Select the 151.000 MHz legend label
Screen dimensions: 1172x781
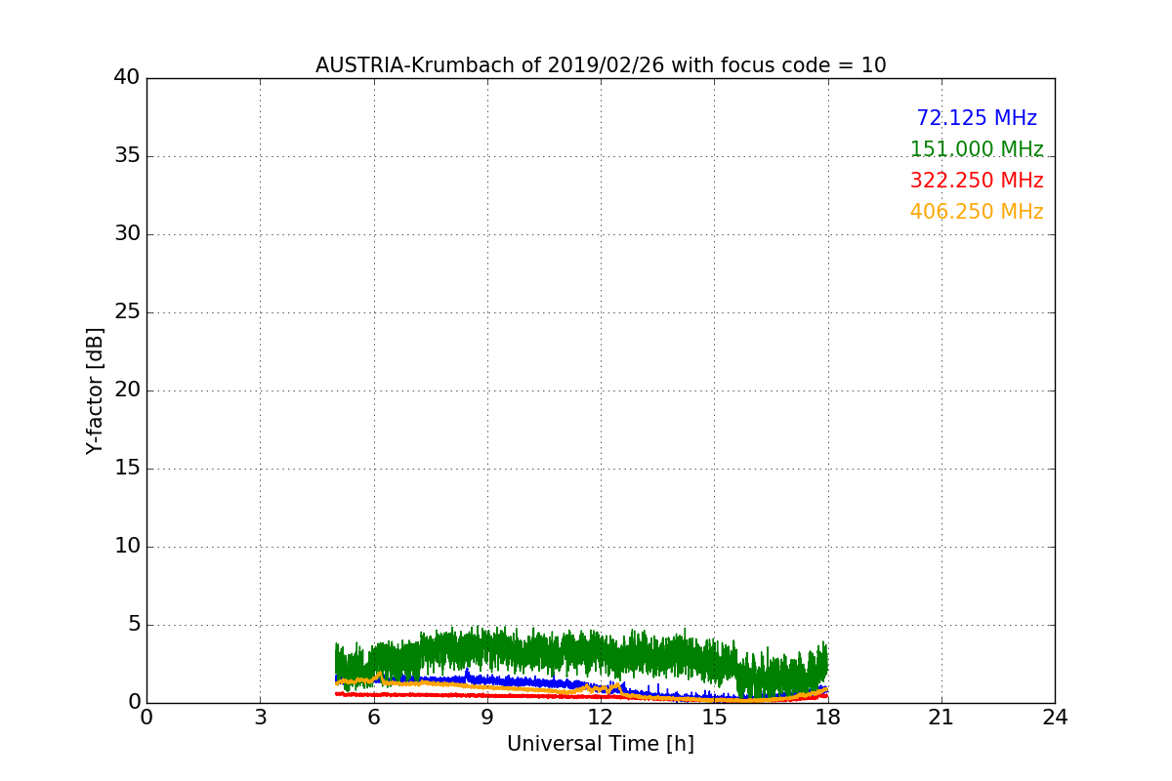(977, 149)
